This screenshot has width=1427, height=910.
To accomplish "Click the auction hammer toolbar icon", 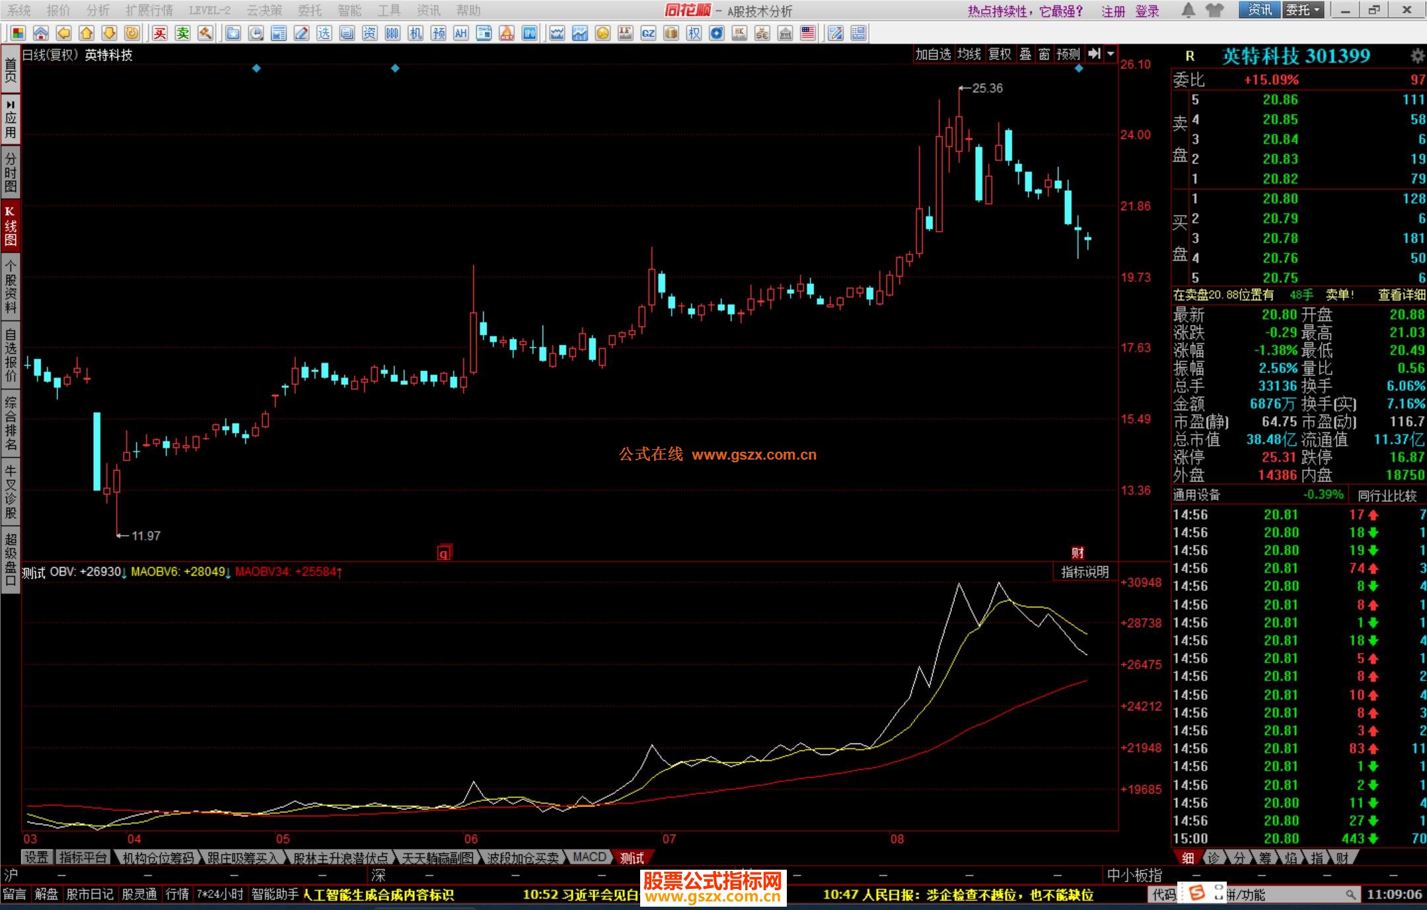I will click(x=205, y=33).
